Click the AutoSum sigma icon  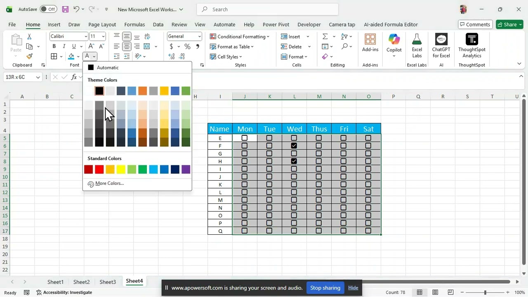325,36
